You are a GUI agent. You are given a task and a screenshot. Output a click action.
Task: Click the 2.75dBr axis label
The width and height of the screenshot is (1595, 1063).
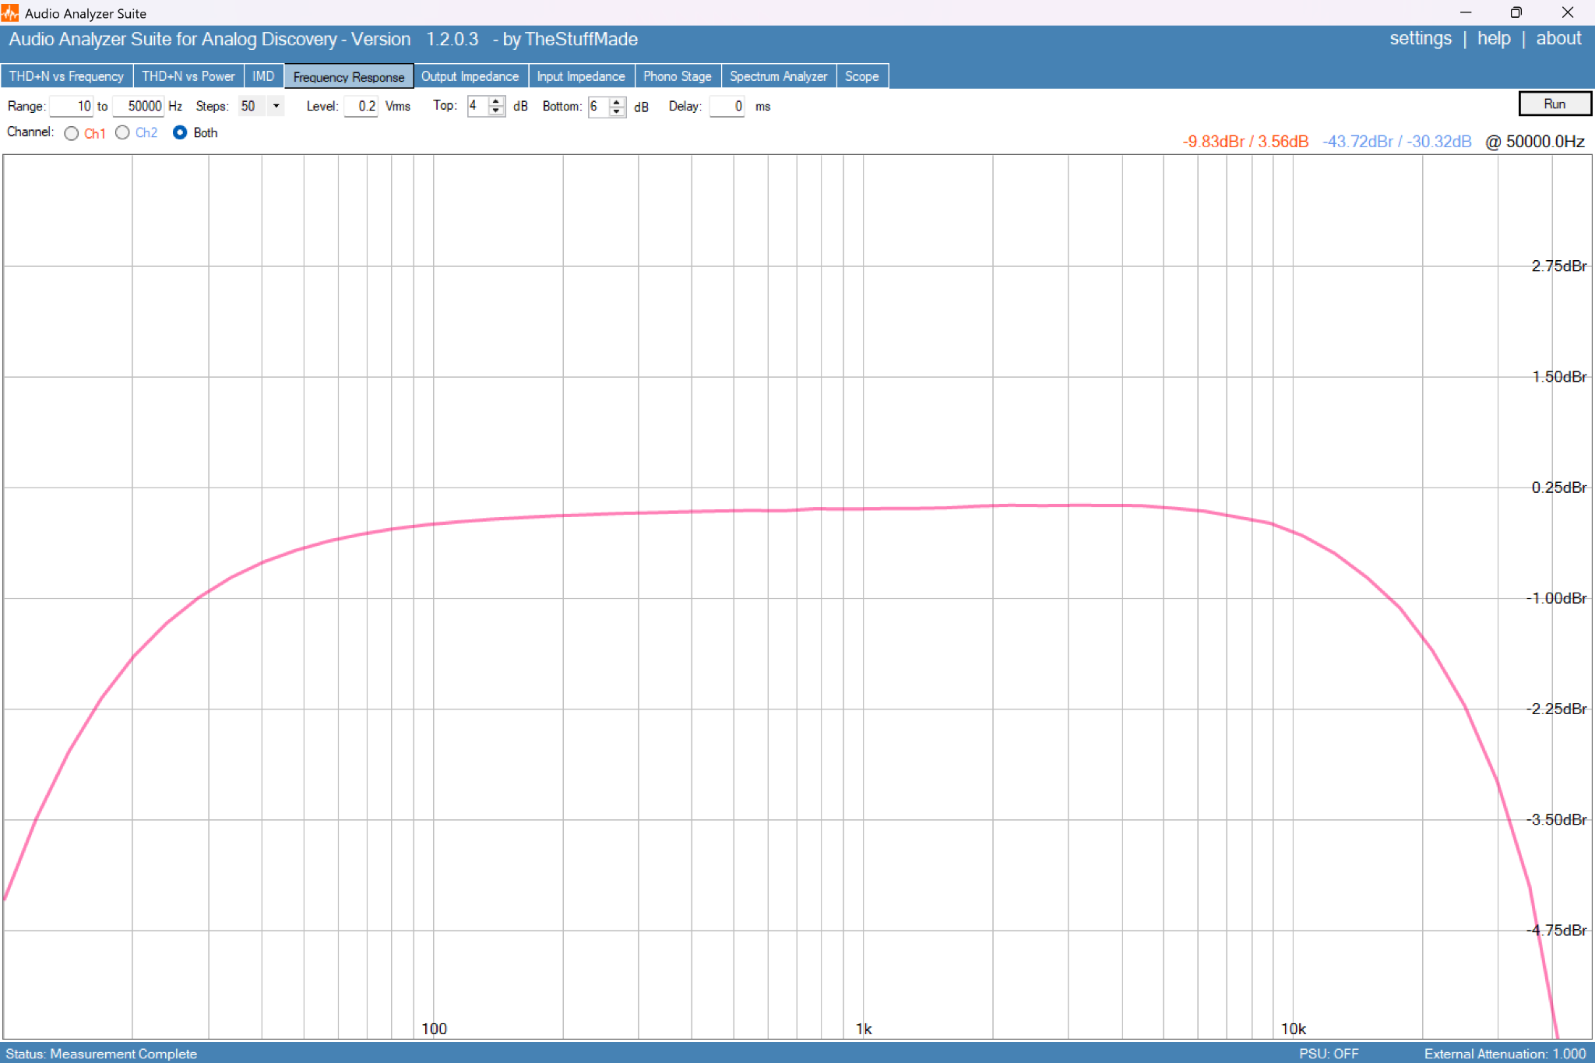coord(1559,266)
